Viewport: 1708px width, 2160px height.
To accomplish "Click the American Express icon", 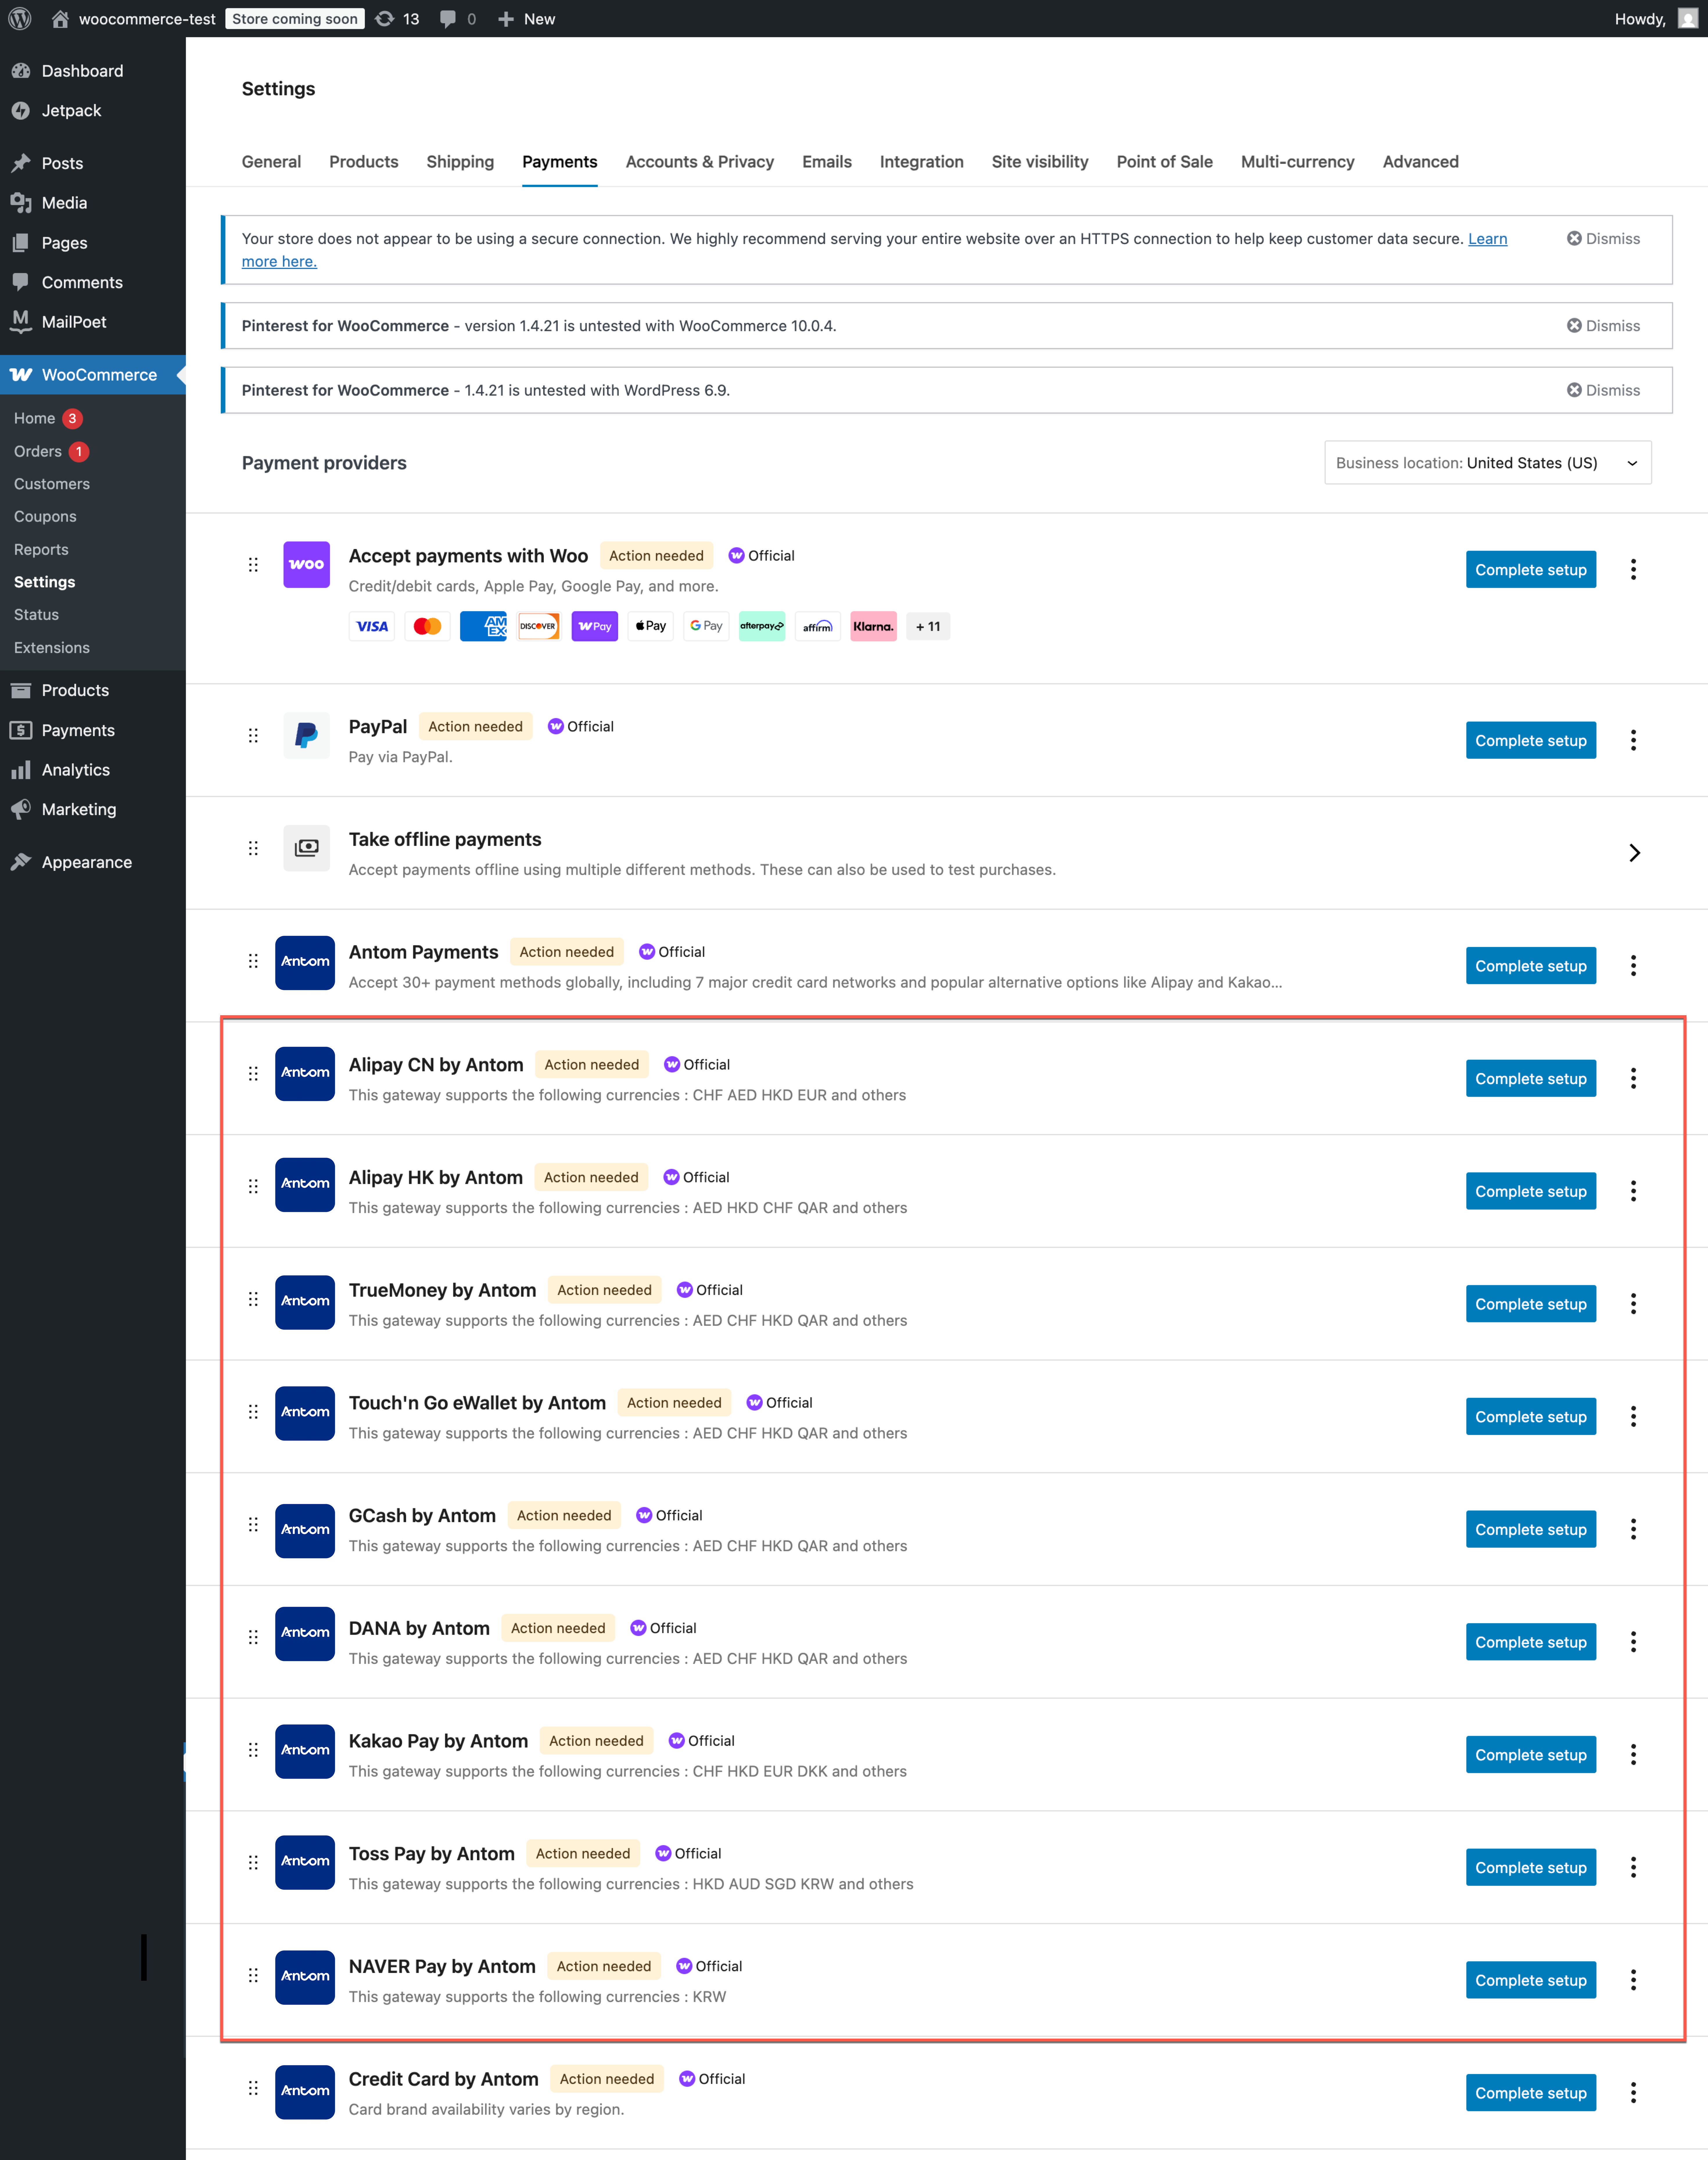I will pyautogui.click(x=483, y=626).
